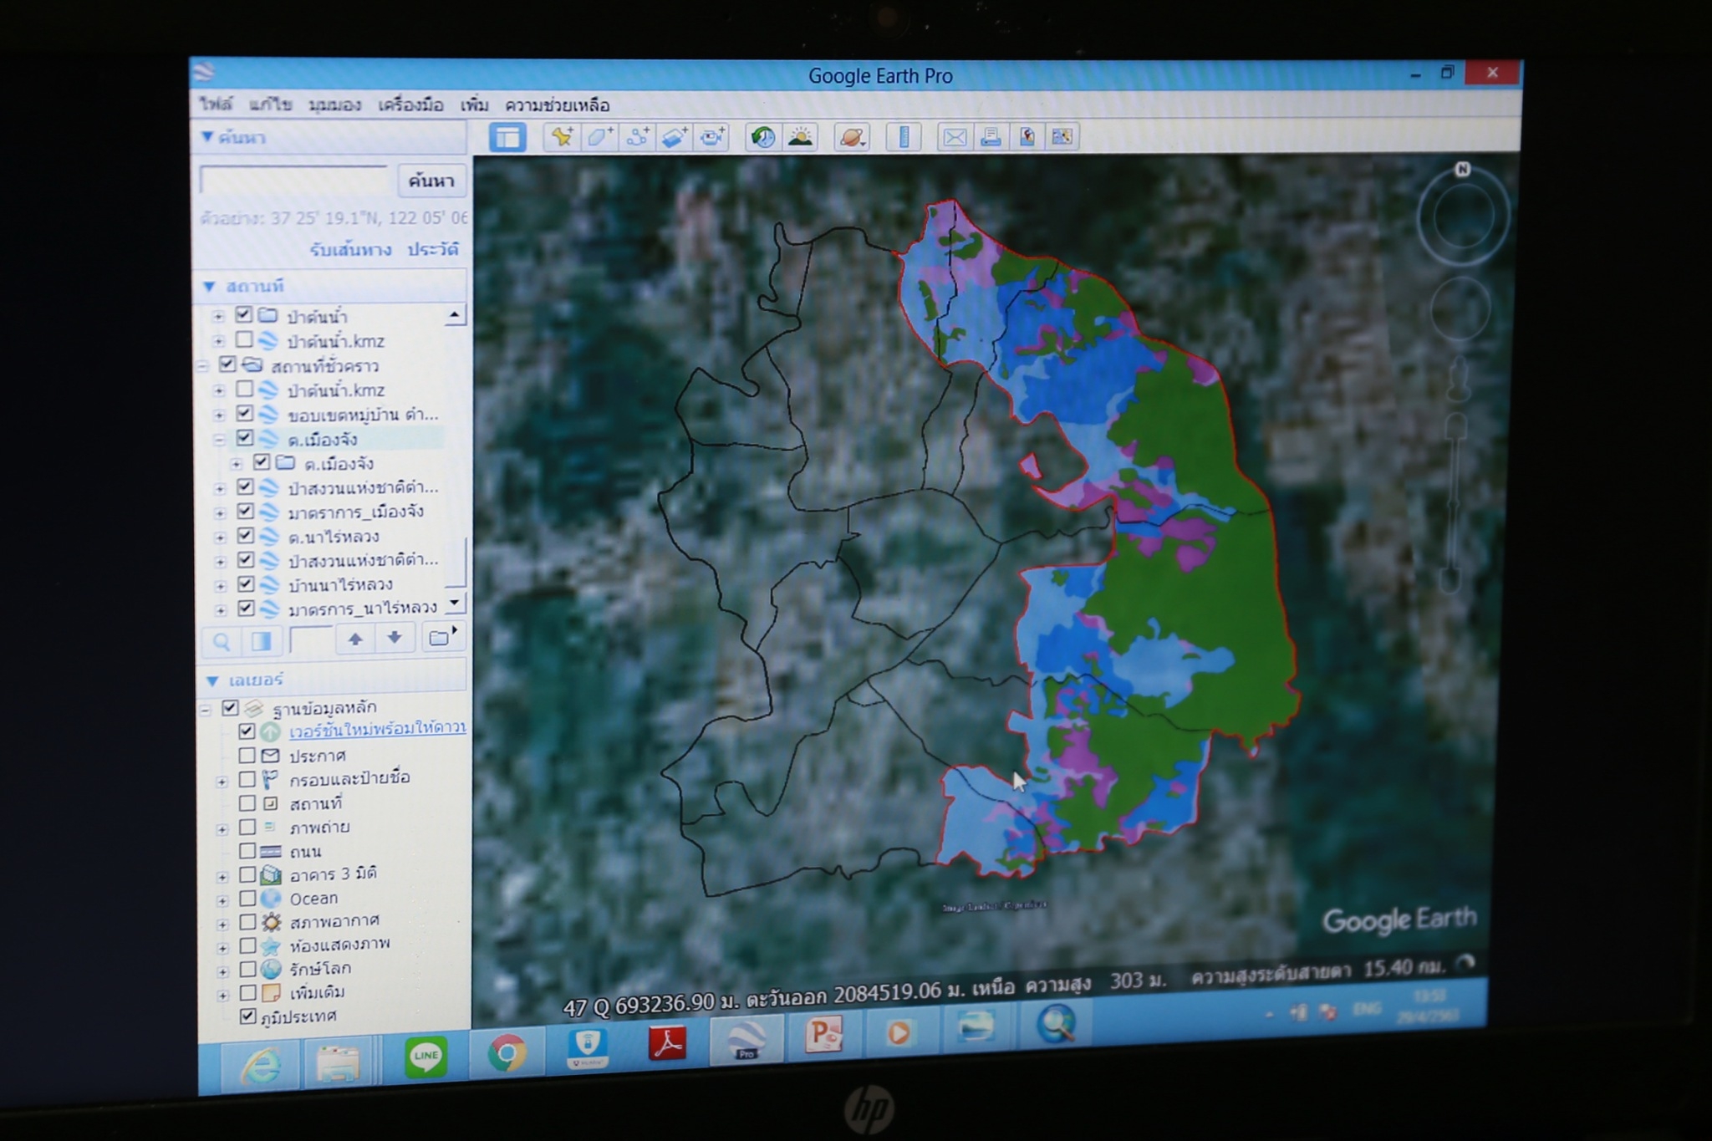The image size is (1712, 1141).
Task: Collapse the สถานที่ places panel
Action: coord(209,287)
